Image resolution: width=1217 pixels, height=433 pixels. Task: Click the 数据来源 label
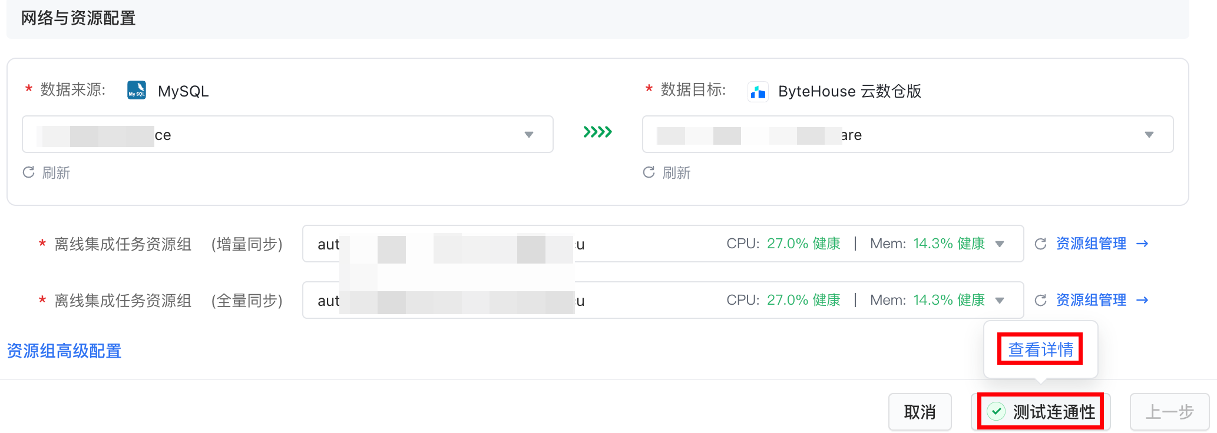click(73, 90)
